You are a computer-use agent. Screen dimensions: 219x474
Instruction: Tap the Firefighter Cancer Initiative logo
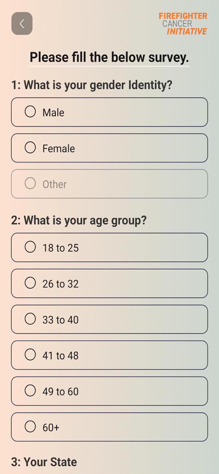tap(183, 24)
